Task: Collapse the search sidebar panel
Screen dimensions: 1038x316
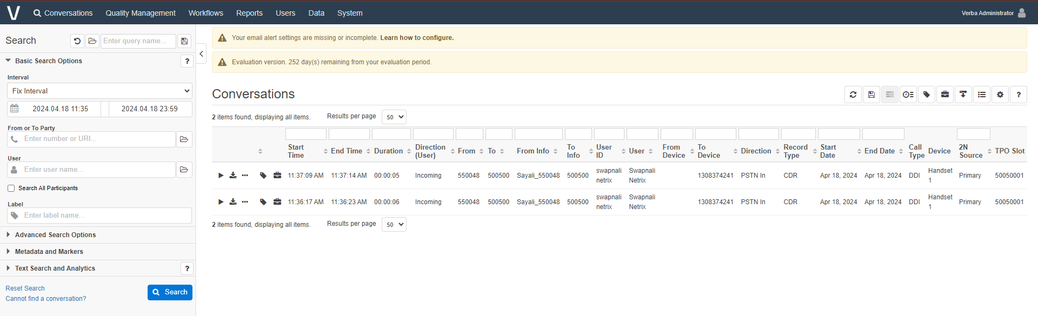Action: point(201,53)
